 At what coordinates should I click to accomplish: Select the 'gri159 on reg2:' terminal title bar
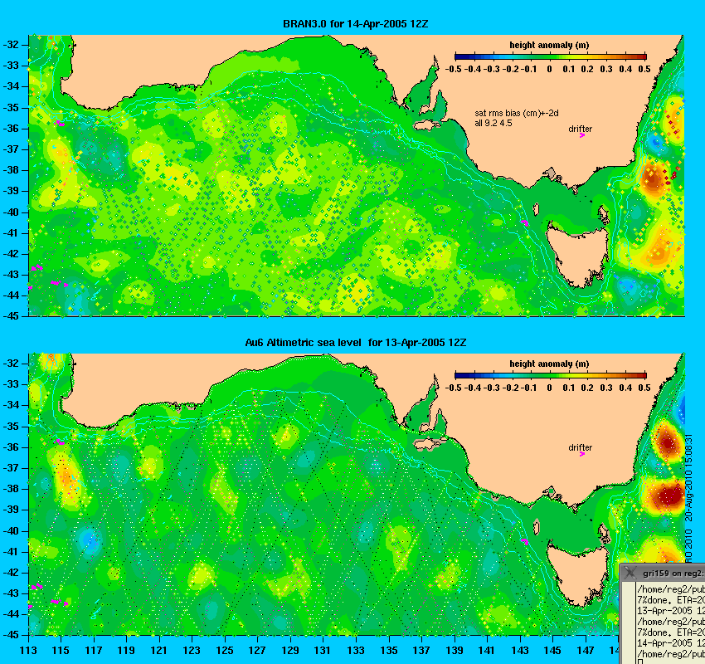663,574
